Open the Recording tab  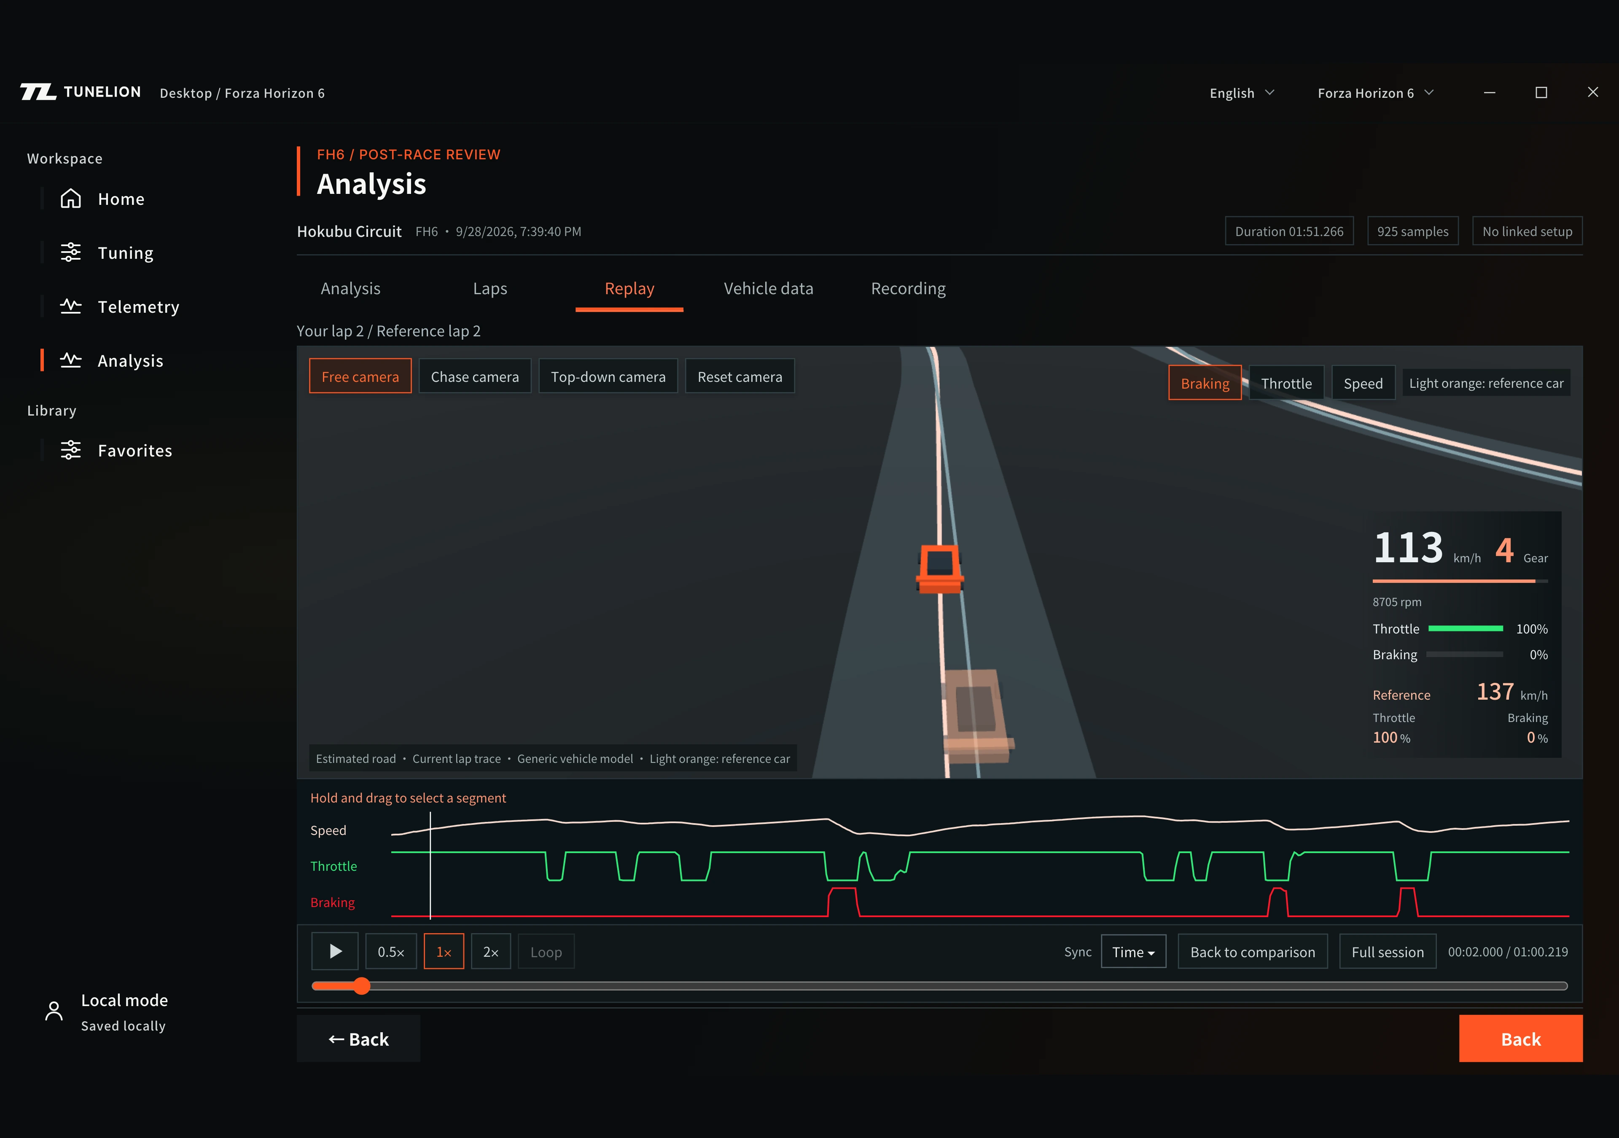click(908, 288)
